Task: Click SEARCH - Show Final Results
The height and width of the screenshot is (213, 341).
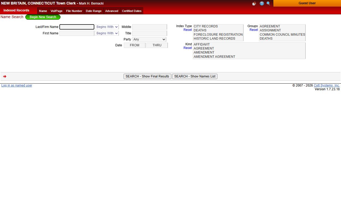Action: [x=147, y=76]
